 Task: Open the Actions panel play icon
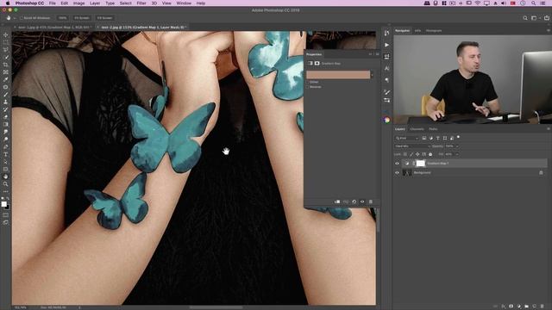tap(387, 45)
